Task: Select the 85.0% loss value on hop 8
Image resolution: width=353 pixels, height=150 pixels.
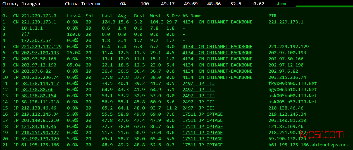Action: point(74,65)
